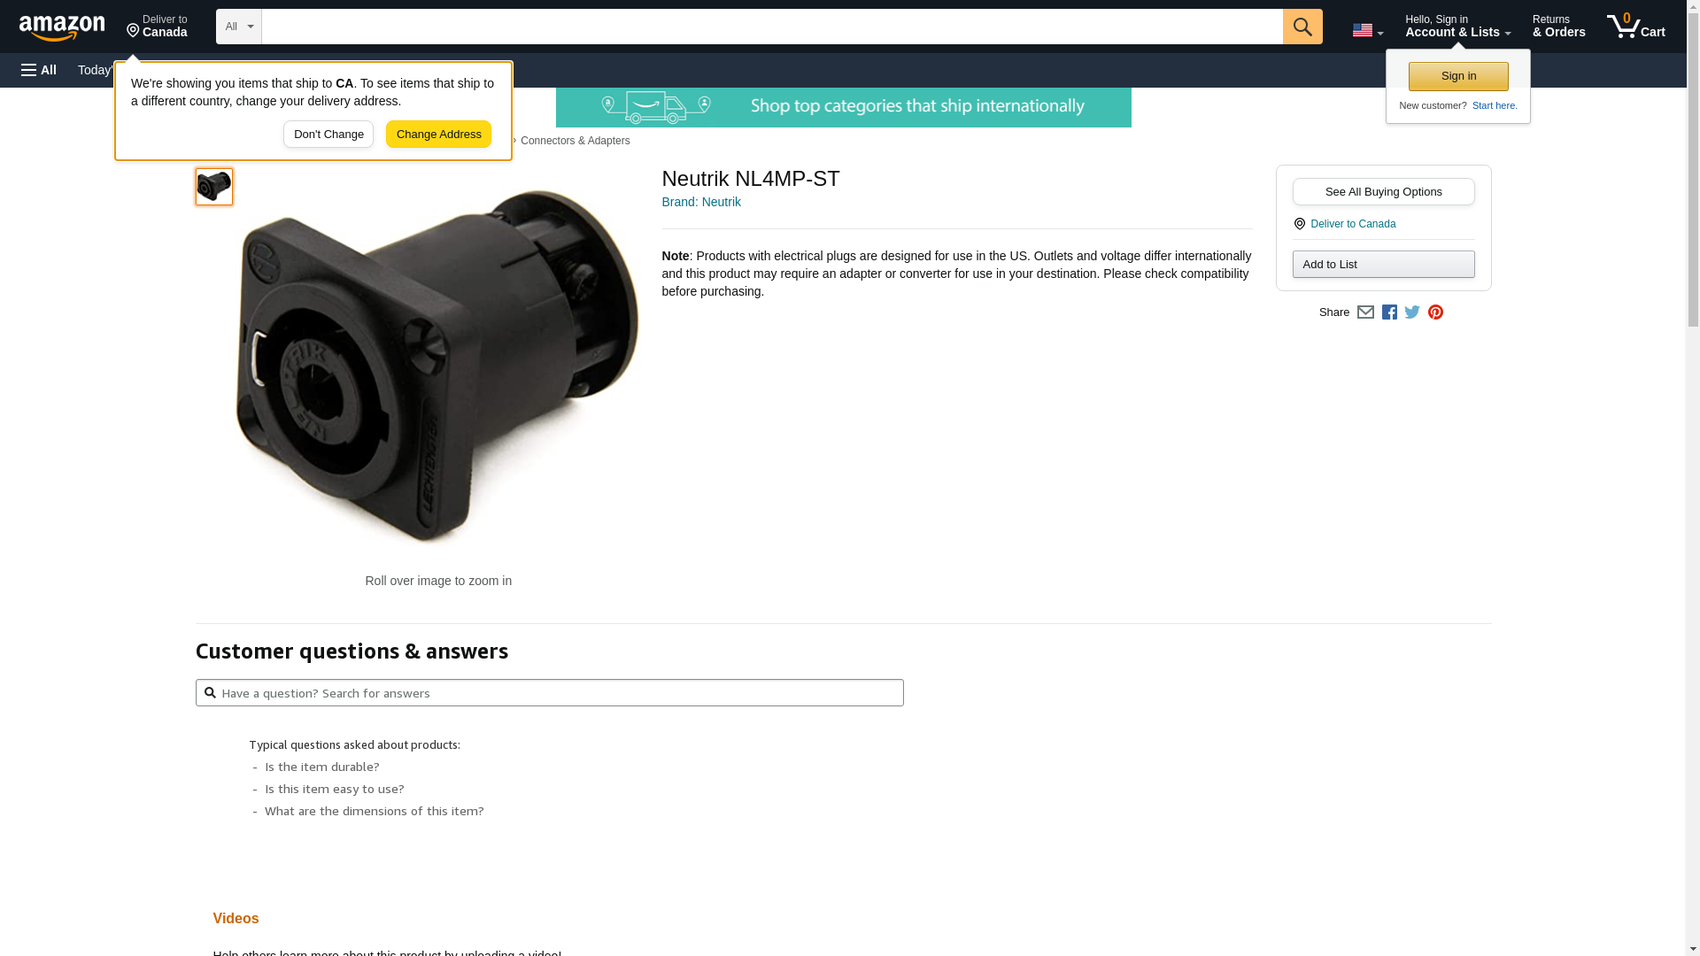
Task: Open Returns & Orders
Action: tap(1558, 27)
